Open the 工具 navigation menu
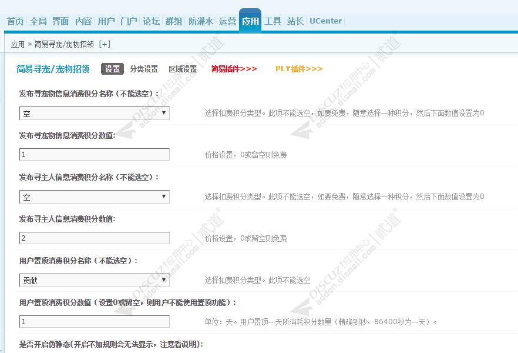518x353 pixels. click(273, 21)
